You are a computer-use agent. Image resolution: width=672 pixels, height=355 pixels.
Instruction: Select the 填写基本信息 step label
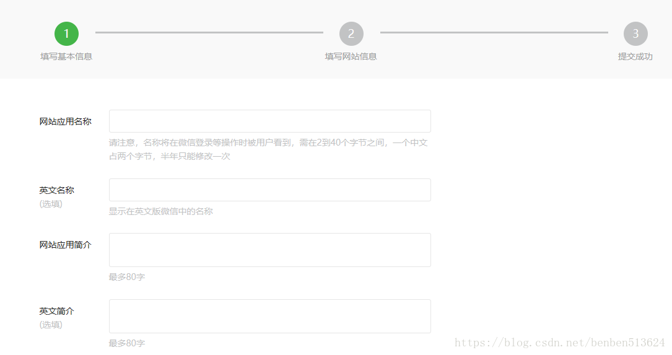(66, 56)
